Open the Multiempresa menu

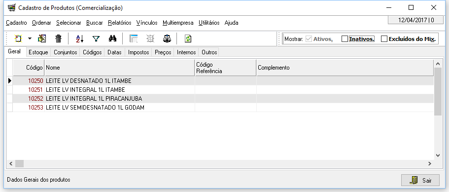click(178, 23)
